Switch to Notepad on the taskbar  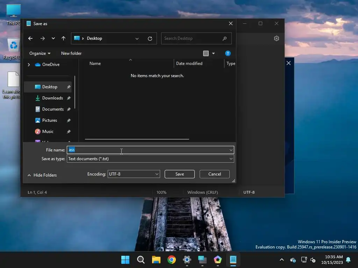coord(233,260)
